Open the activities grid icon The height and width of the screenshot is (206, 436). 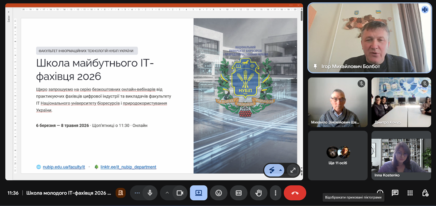pyautogui.click(x=410, y=193)
